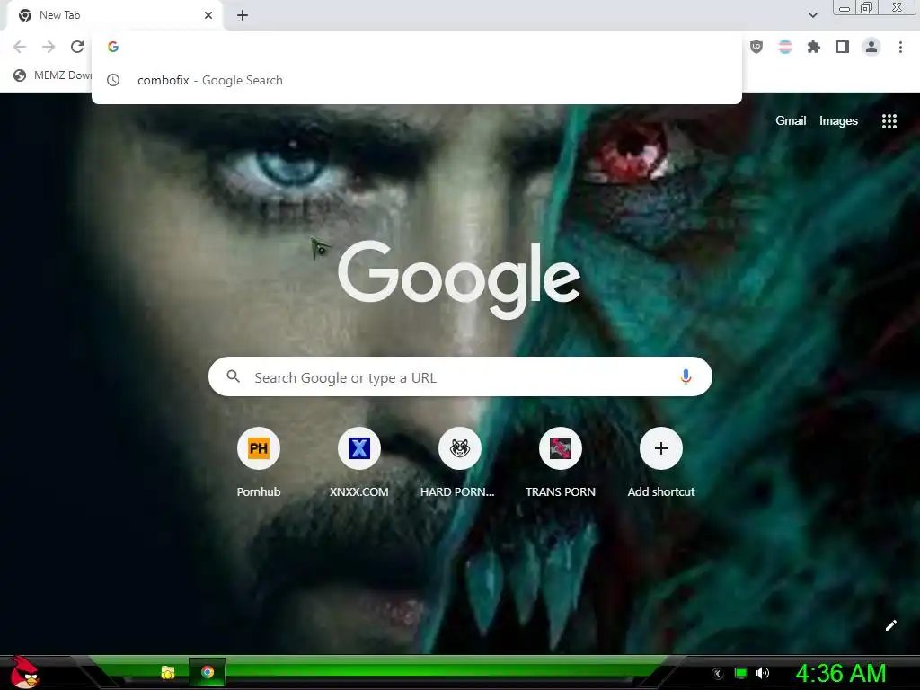This screenshot has height=690, width=920.
Task: Expand the tab search chevron
Action: [x=812, y=15]
